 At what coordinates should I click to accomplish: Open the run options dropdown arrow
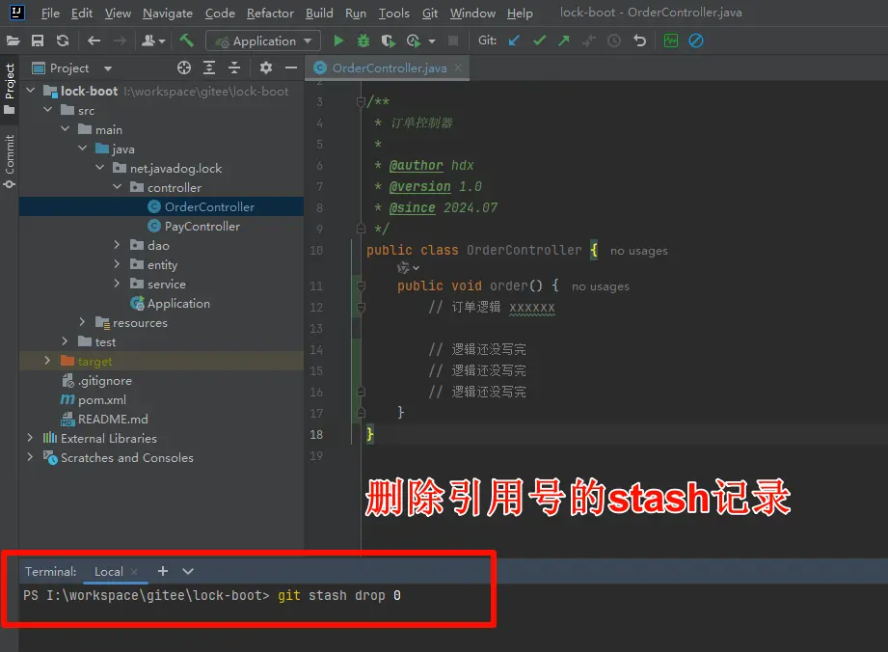click(x=432, y=41)
